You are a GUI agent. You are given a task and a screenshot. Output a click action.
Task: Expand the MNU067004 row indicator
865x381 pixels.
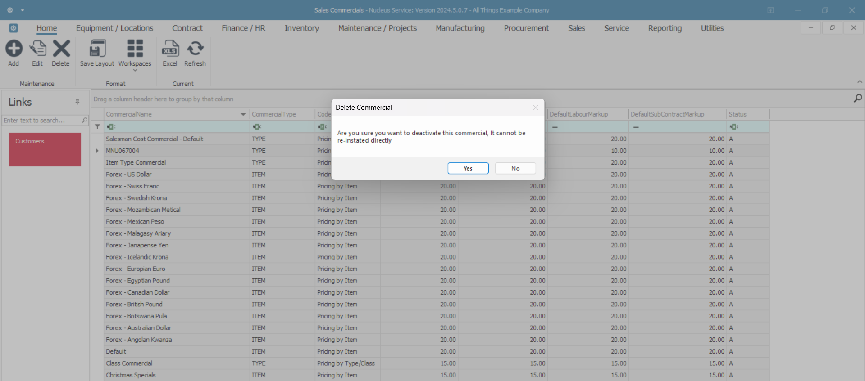(97, 151)
